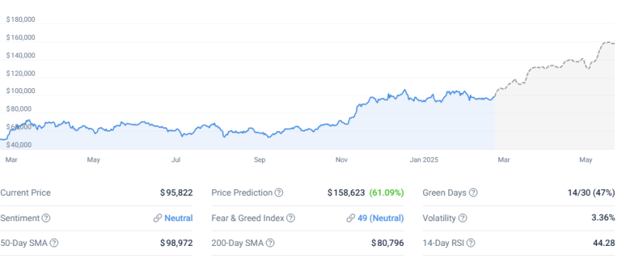This screenshot has height=267, width=626.
Task: Click the dashed forecast line peak
Action: pyautogui.click(x=609, y=42)
